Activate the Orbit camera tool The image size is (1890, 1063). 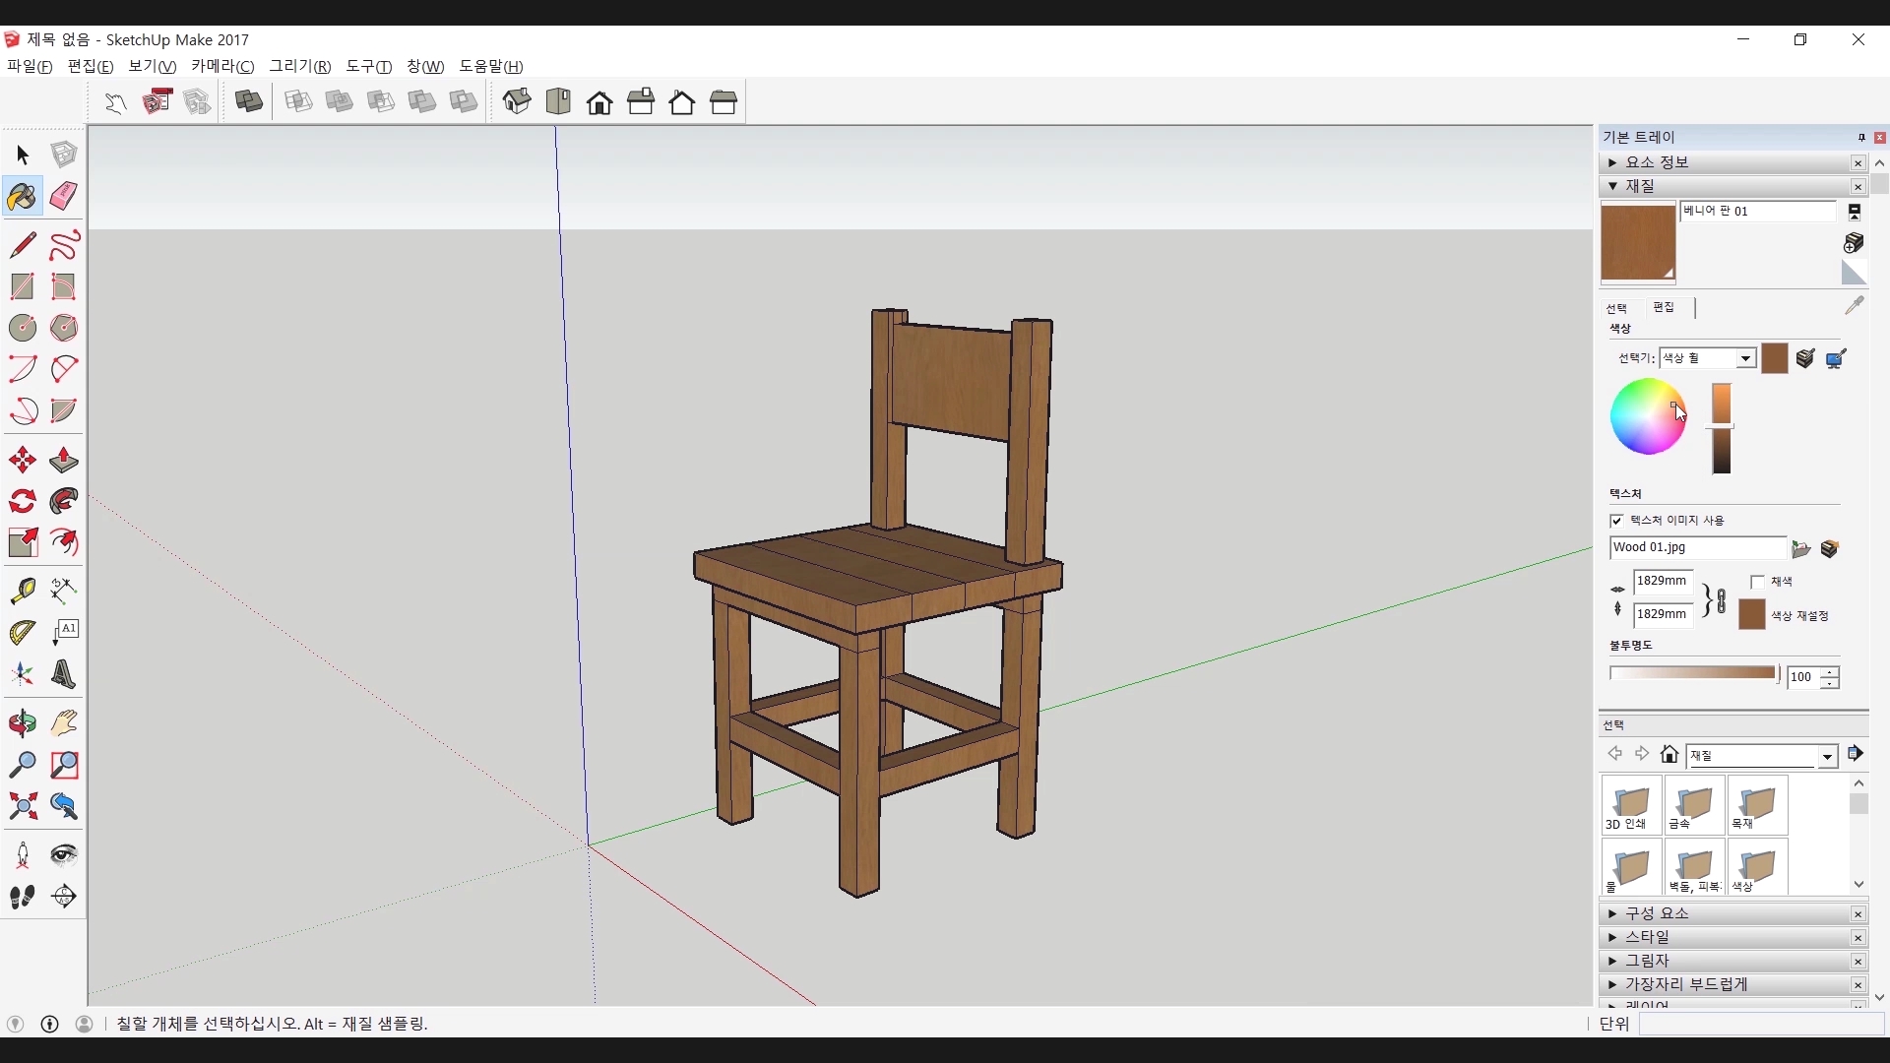[23, 723]
